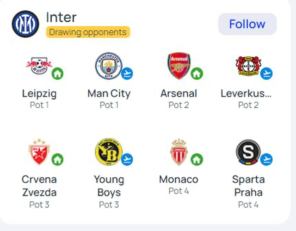
Task: Click the away plane badge next to Man City
Action: (127, 73)
